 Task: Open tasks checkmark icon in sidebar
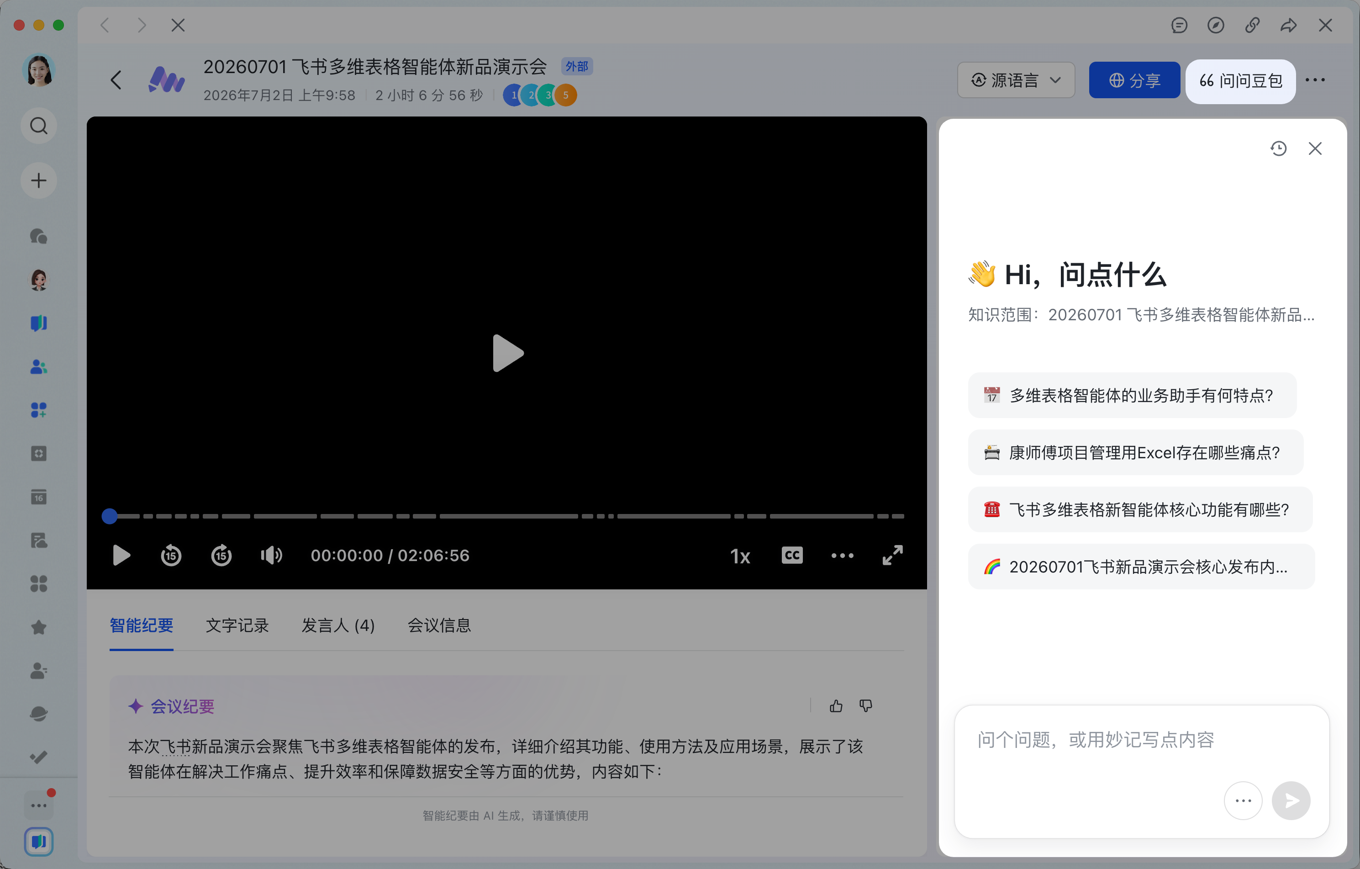pos(38,757)
